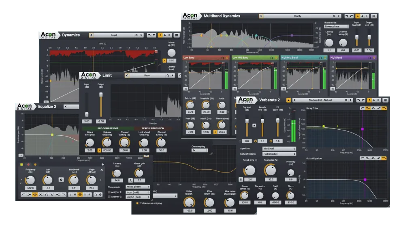
Task: Link Dry and Reverb level faders
Action: coord(254,125)
